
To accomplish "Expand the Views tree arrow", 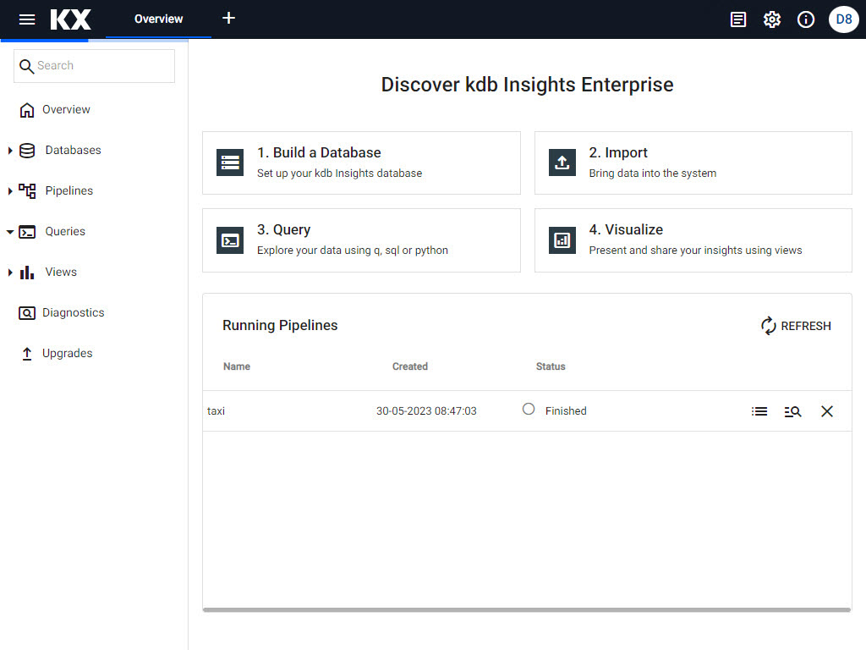I will [10, 273].
